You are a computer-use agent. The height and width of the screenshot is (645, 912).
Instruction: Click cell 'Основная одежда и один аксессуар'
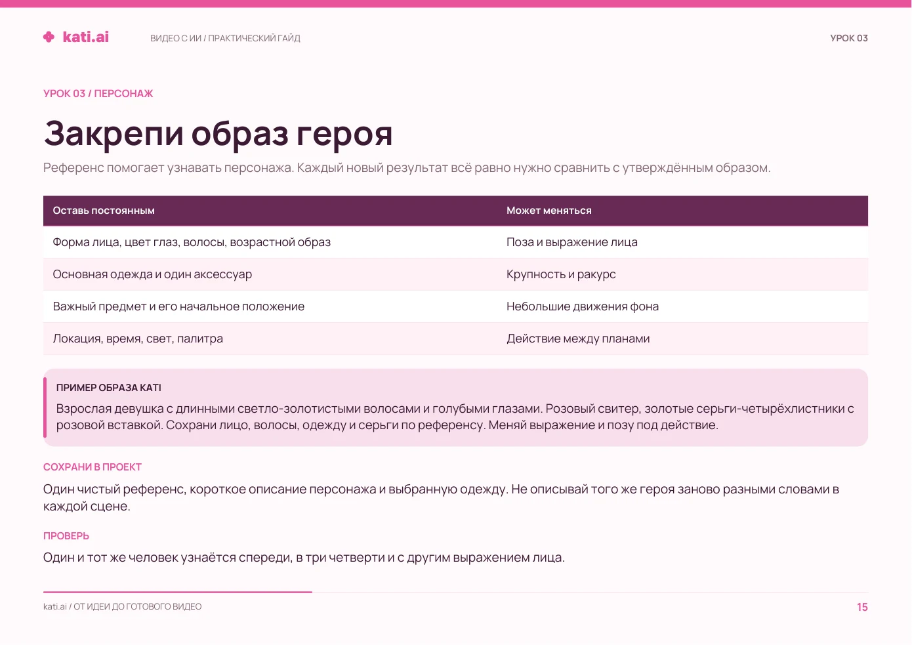click(x=152, y=274)
